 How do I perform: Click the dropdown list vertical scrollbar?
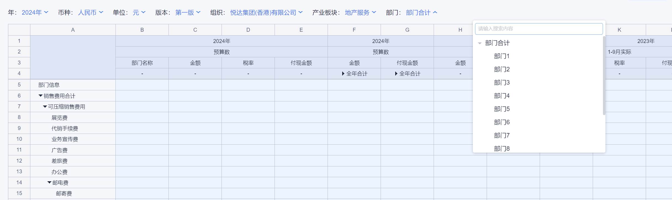604,76
